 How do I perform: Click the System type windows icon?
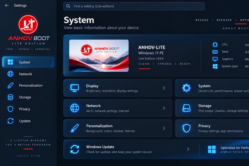[x=215, y=66]
